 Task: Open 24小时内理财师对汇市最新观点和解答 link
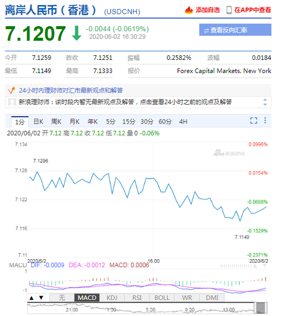click(71, 90)
